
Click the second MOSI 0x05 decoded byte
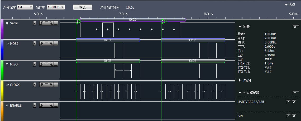193,40
